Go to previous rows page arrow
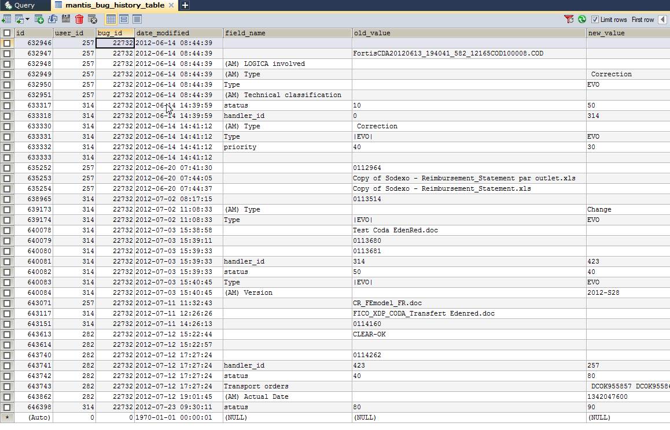670x430 pixels. (x=662, y=20)
